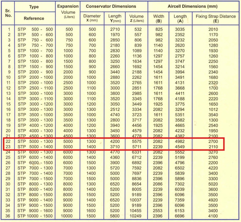
Task: Click the conservator "Length Y (mm)" column header
Action: coord(115,18)
